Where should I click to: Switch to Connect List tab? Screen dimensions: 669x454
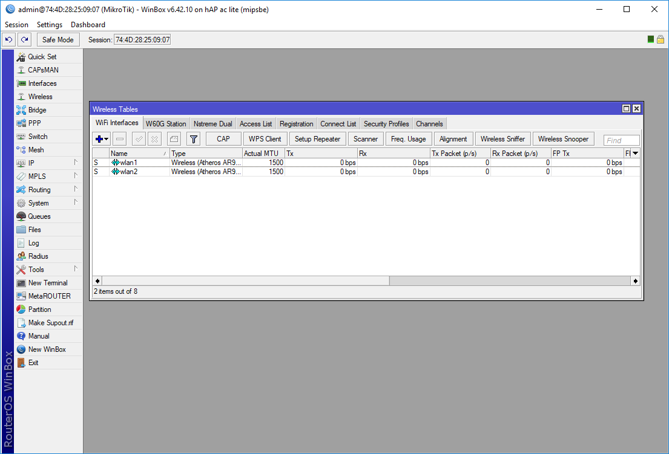(338, 124)
